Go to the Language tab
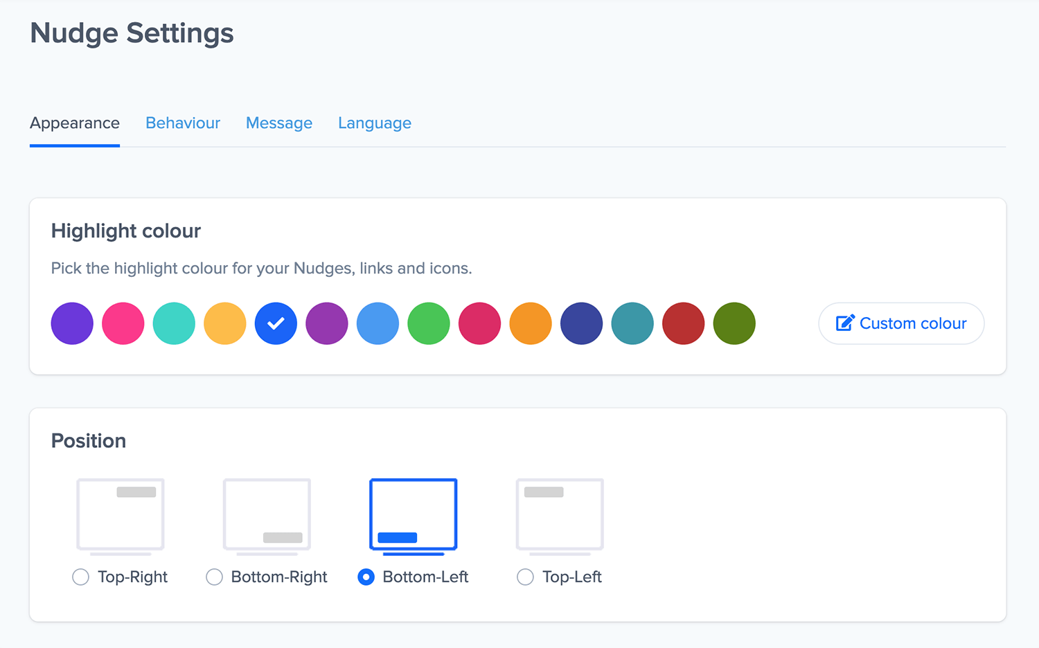The image size is (1039, 648). point(375,123)
